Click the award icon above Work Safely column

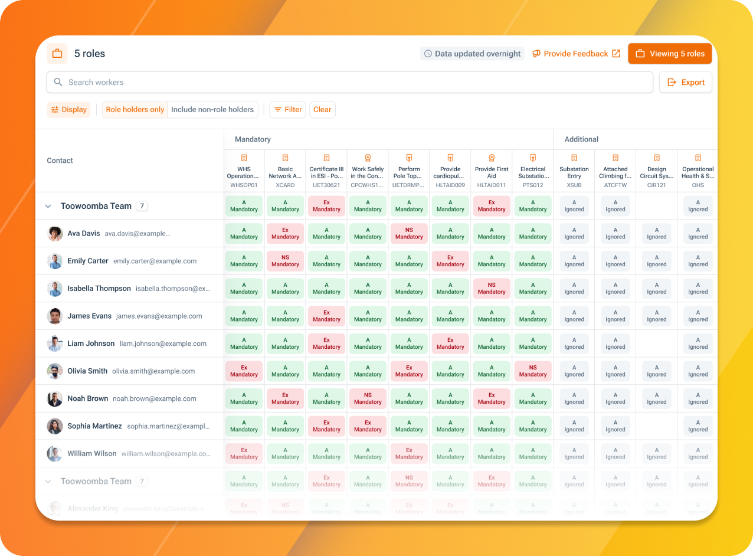(368, 158)
